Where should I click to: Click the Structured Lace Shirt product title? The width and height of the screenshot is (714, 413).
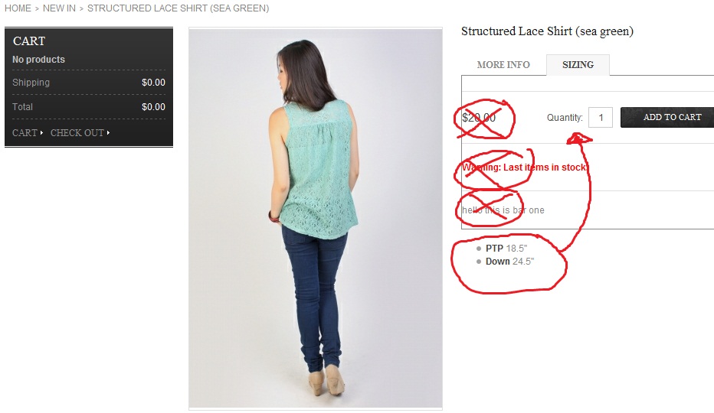547,31
